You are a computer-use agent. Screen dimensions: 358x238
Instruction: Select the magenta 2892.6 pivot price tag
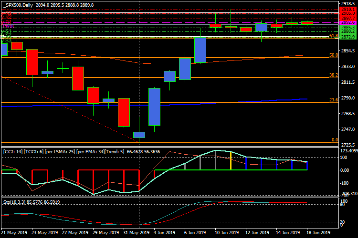347,22
